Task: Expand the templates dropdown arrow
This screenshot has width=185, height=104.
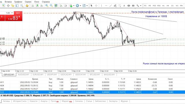Action: point(87,6)
